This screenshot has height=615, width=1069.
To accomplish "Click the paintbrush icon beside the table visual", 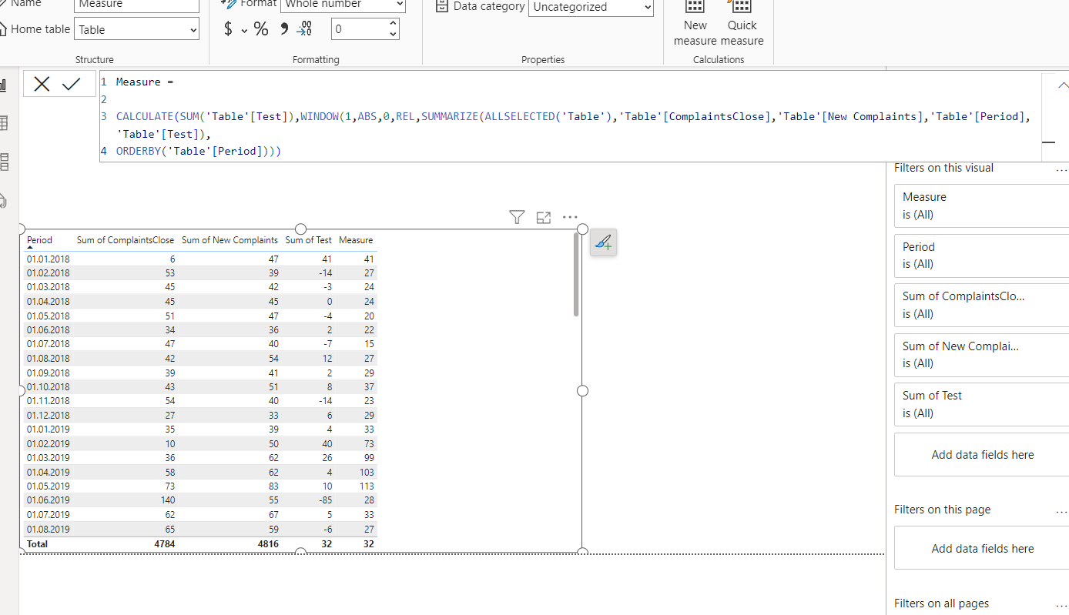I will [x=603, y=242].
